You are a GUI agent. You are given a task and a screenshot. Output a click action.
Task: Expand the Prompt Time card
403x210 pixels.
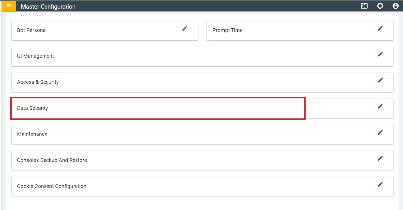click(x=300, y=30)
